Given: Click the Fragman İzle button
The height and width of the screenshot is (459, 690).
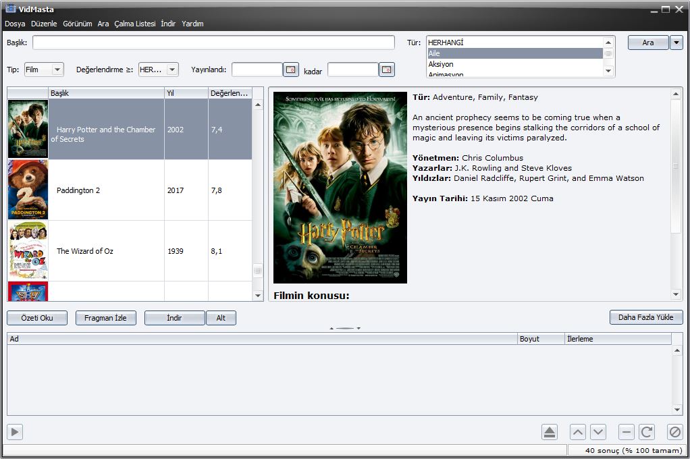Looking at the screenshot, I should (105, 318).
